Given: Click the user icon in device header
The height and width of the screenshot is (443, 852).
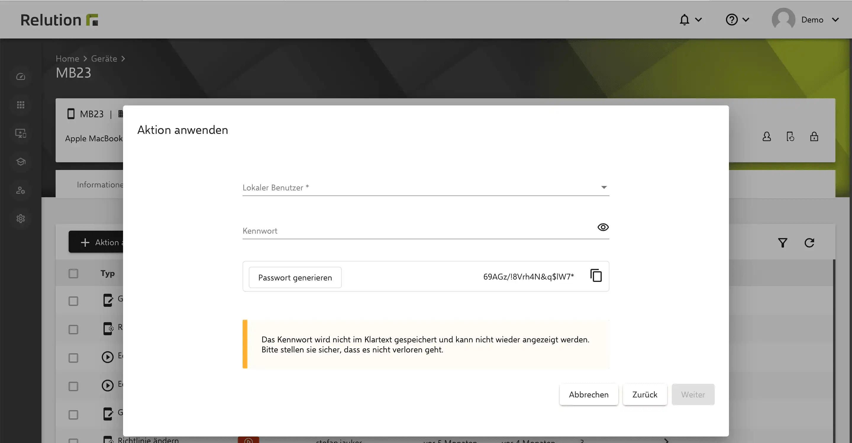Looking at the screenshot, I should point(767,137).
